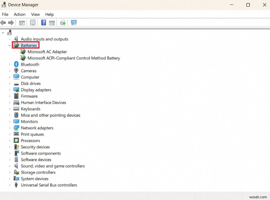The image size is (270, 200).
Task: Select Universal Serial Bus controllers label
Action: pos(49,185)
